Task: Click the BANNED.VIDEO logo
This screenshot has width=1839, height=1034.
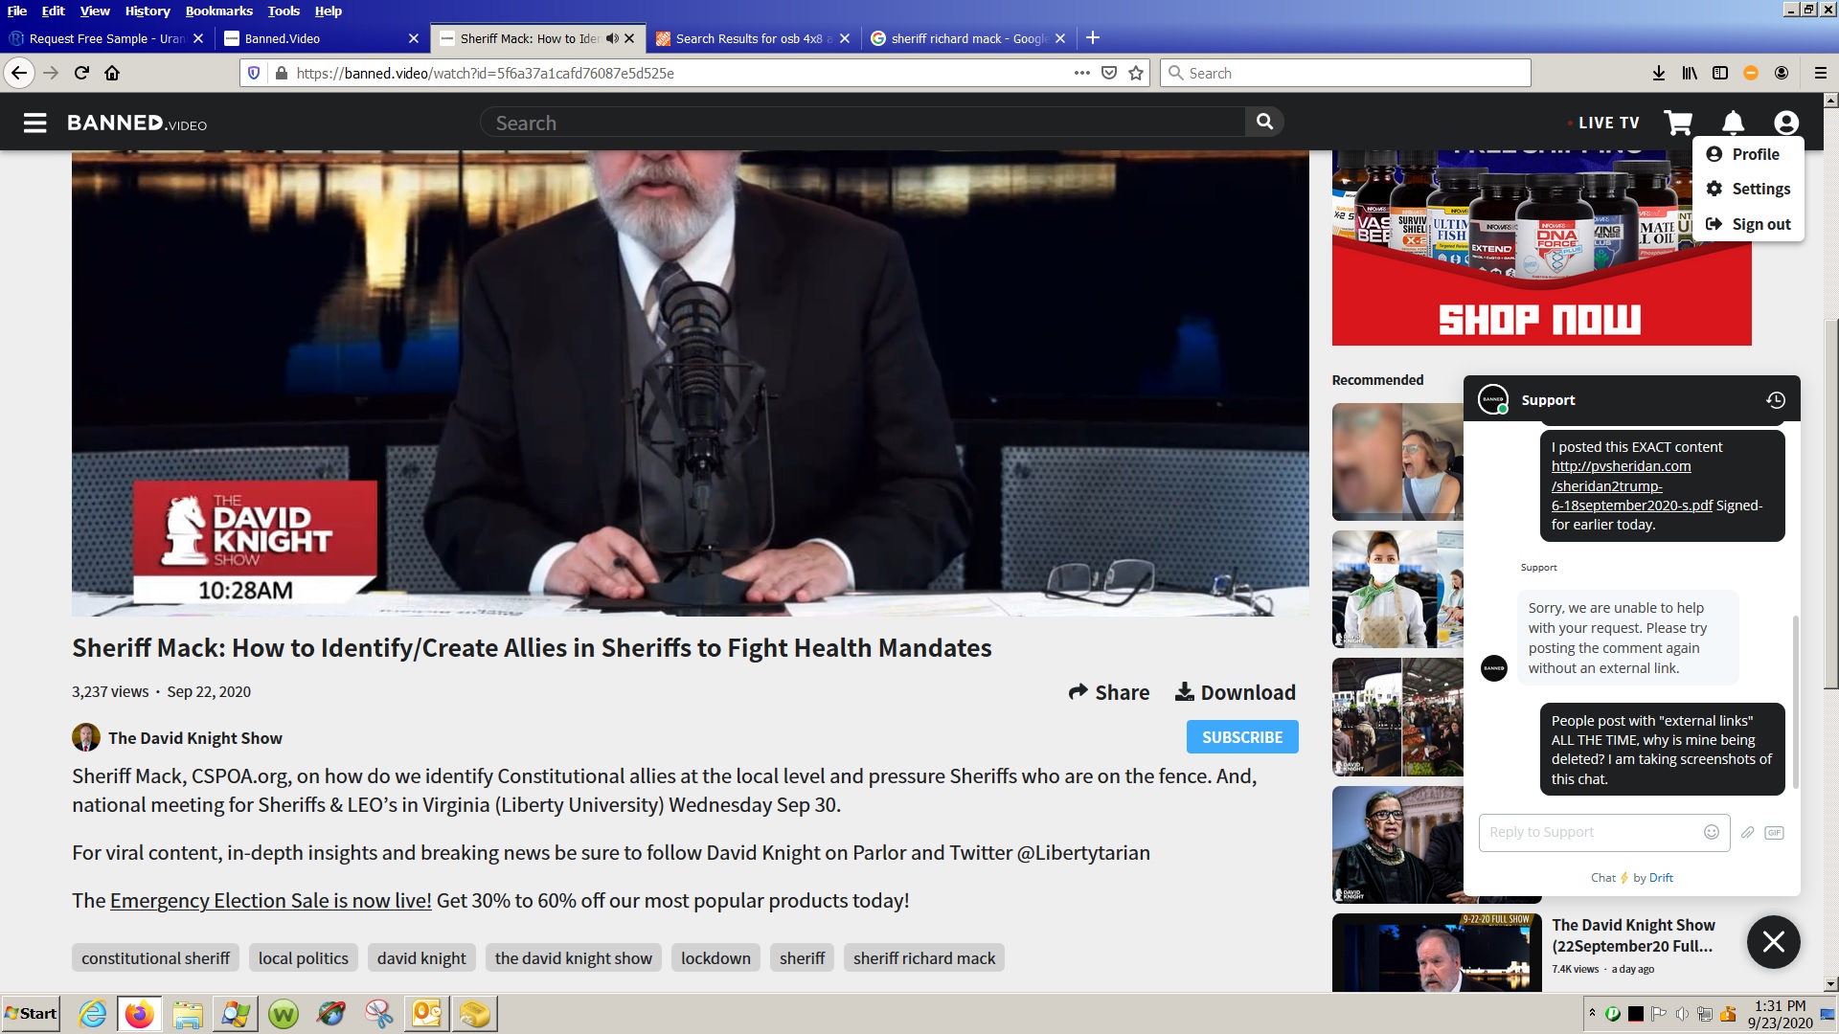Action: point(137,123)
